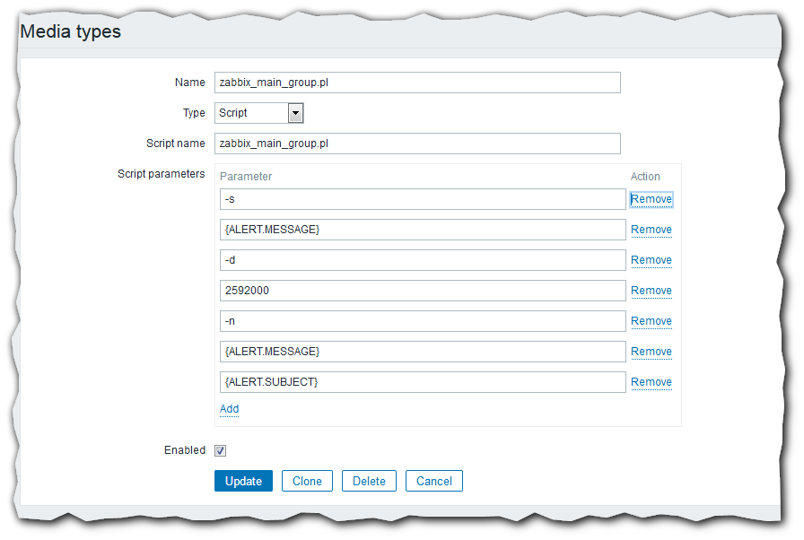Click the Name input field
The height and width of the screenshot is (540, 804).
tap(417, 83)
